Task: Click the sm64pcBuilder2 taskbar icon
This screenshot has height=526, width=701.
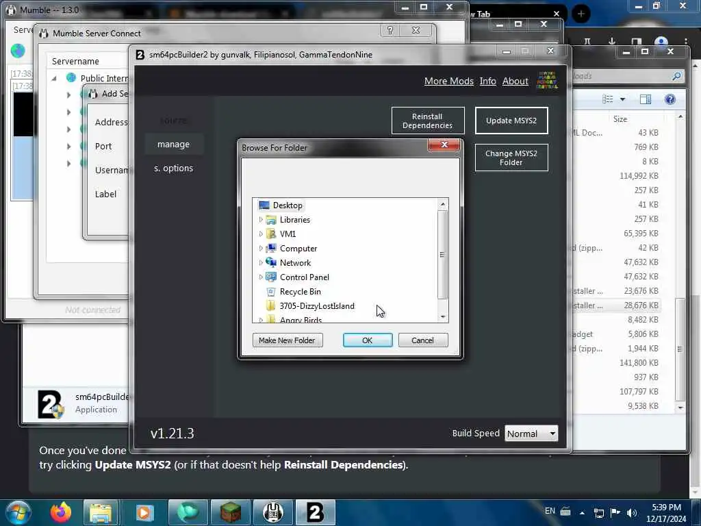Action: click(316, 512)
